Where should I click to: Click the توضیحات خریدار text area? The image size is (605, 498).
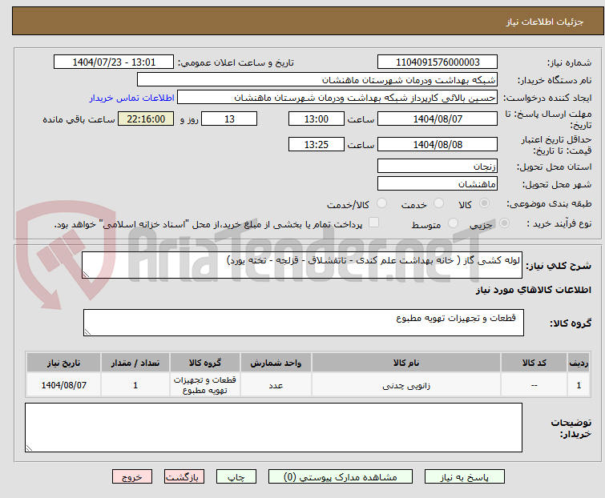(273, 428)
